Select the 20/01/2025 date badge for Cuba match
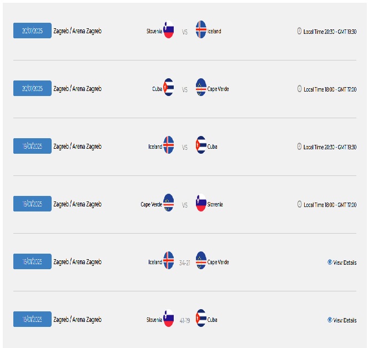Viewport: 368px width, 348px height. 32,88
